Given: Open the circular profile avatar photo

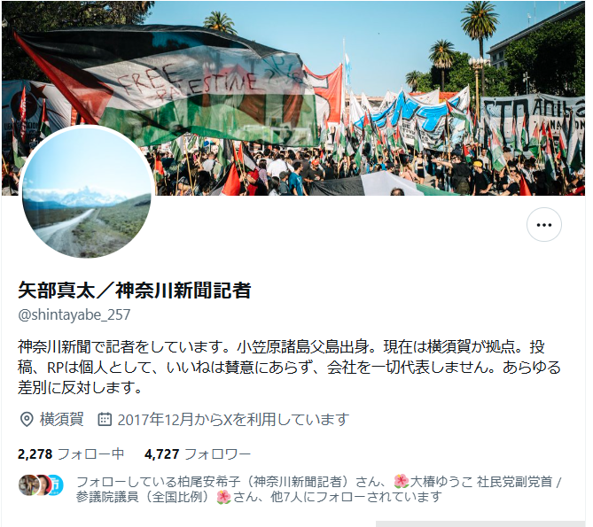Looking at the screenshot, I should (87, 193).
